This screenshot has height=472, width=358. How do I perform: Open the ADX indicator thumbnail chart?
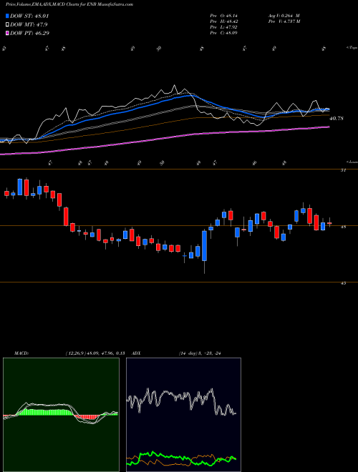tap(183, 415)
